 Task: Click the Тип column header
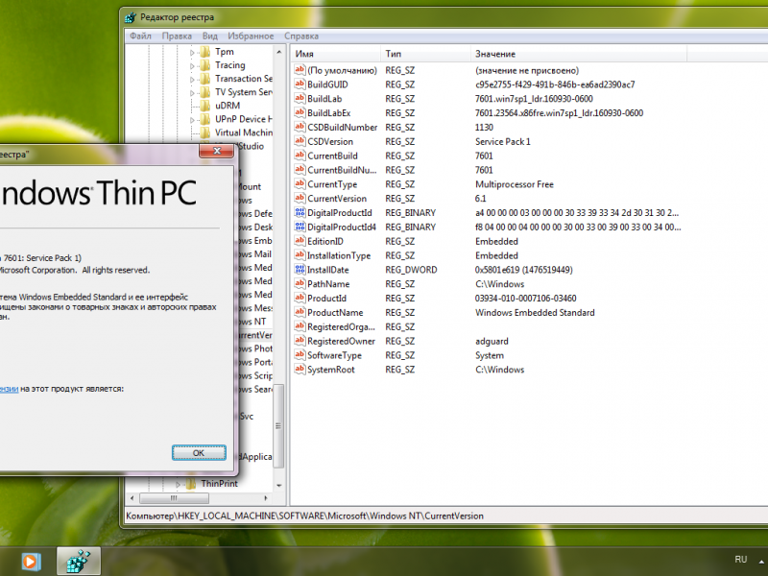[x=425, y=54]
